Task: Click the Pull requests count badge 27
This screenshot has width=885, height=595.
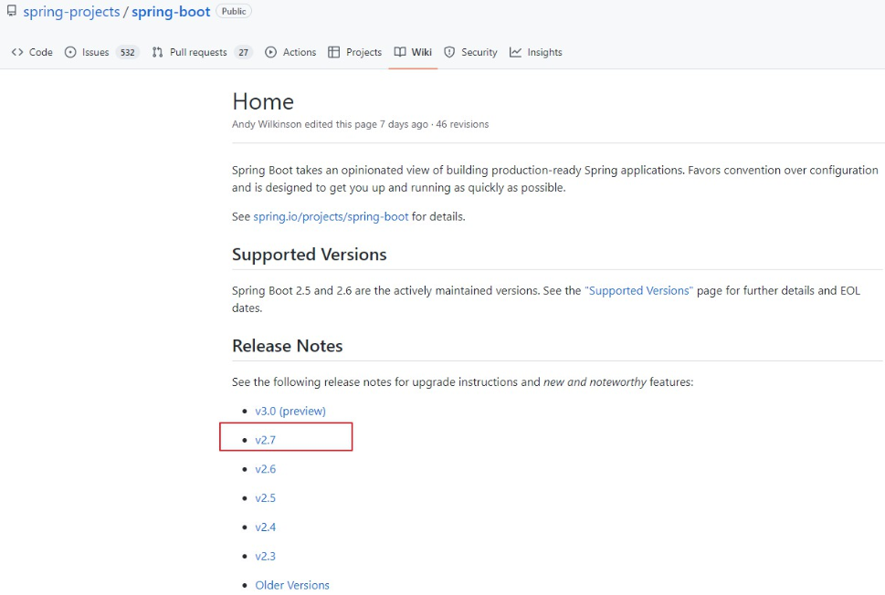Action: pos(243,52)
